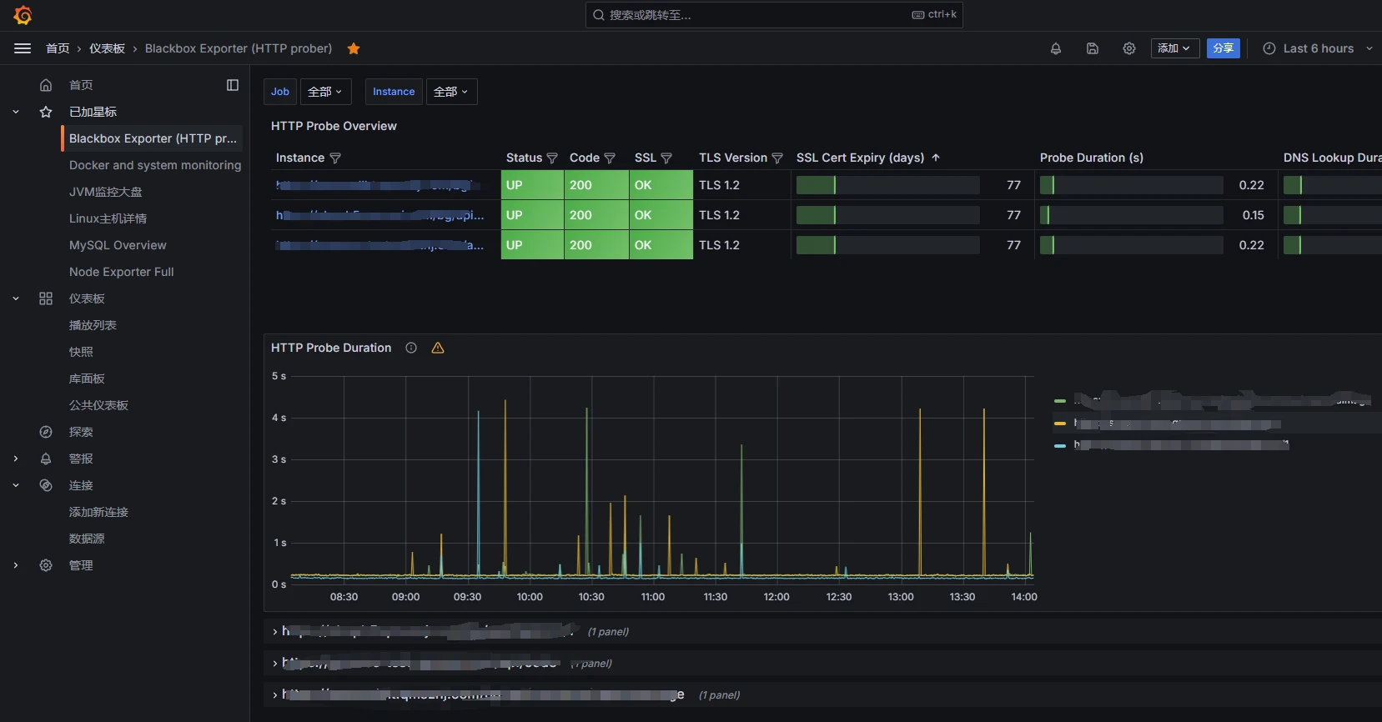Open 首页 in the sidebar
Screen dimensions: 1382x722
click(x=81, y=85)
